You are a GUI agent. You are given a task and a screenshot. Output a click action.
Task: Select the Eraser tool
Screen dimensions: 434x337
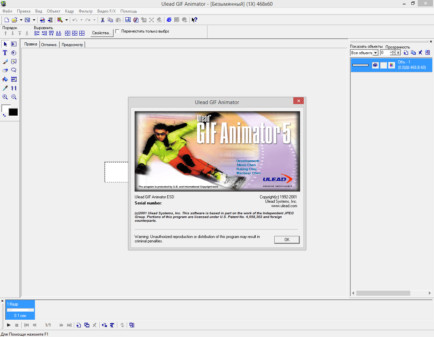click(5, 71)
